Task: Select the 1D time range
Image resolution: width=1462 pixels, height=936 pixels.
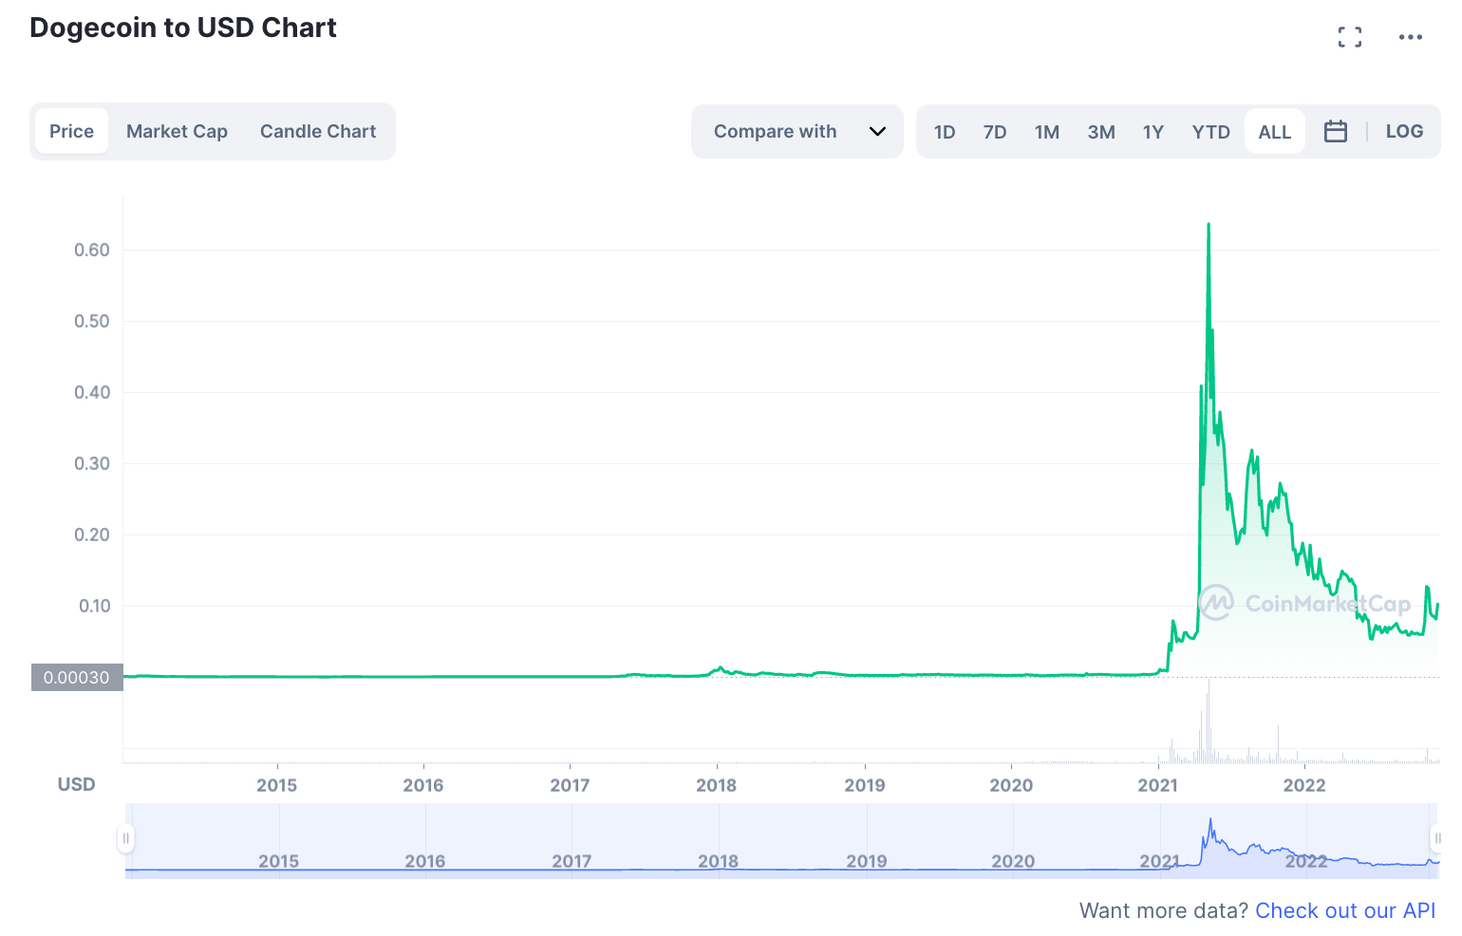Action: tap(945, 132)
